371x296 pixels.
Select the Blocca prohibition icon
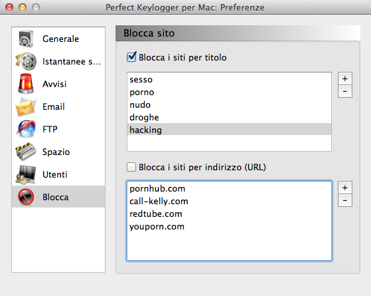(x=26, y=197)
